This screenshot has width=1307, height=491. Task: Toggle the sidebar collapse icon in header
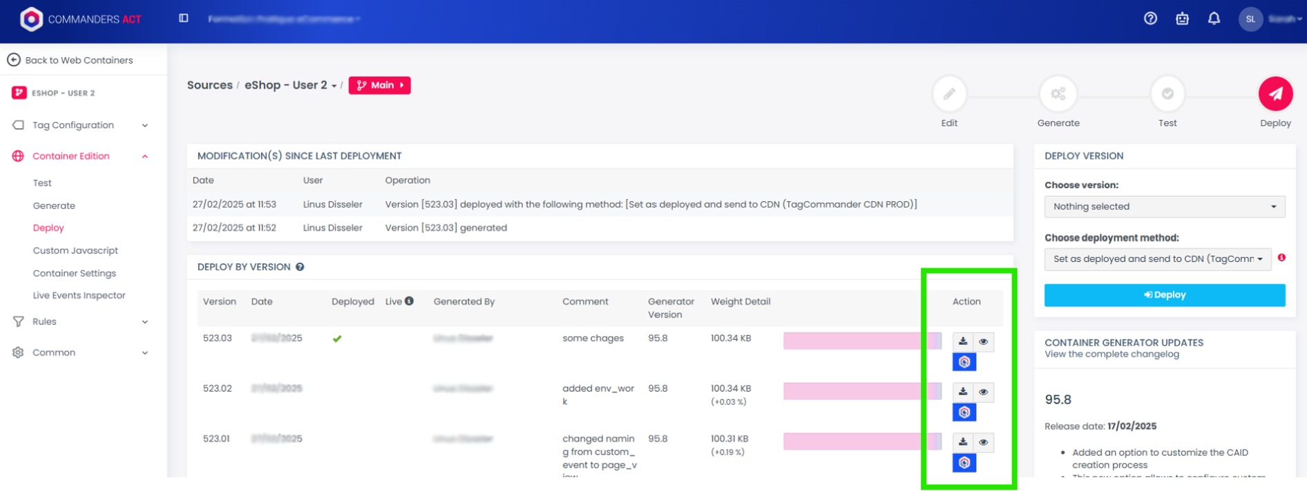[184, 19]
